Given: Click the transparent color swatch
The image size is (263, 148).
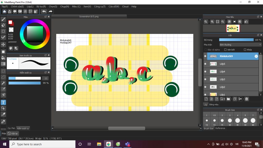Looking at the screenshot, I should pyautogui.click(x=11, y=30).
